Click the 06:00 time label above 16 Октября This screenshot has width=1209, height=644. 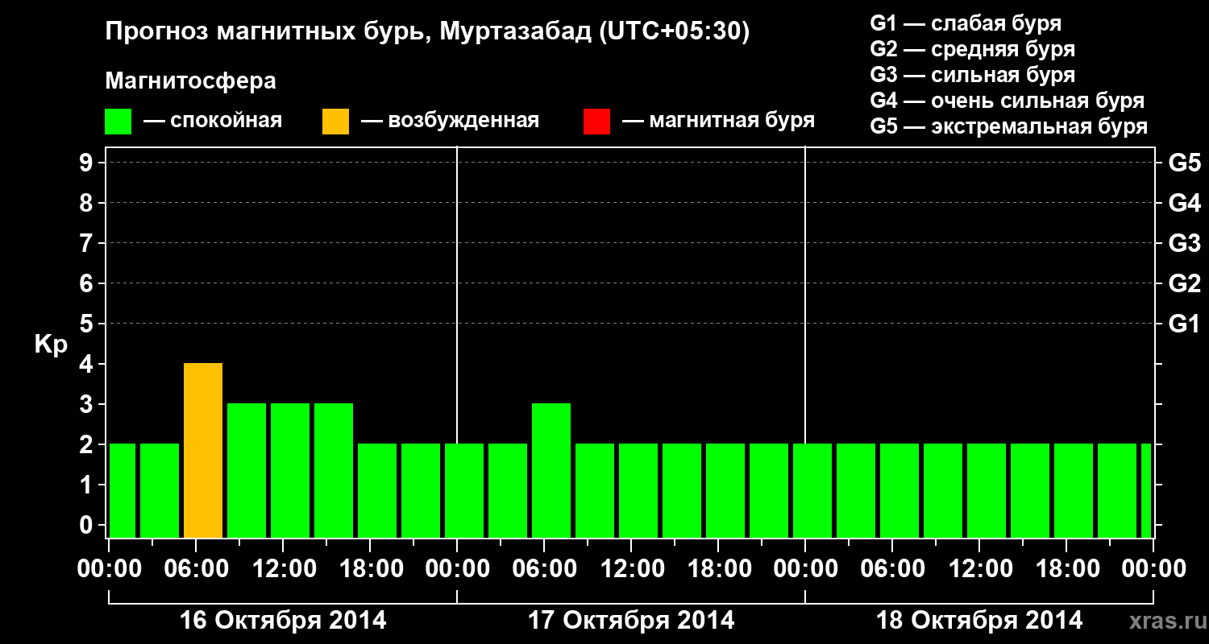pyautogui.click(x=195, y=568)
